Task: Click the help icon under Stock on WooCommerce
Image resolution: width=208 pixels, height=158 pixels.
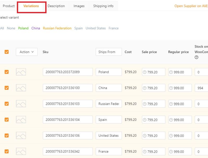Action: coord(196,57)
